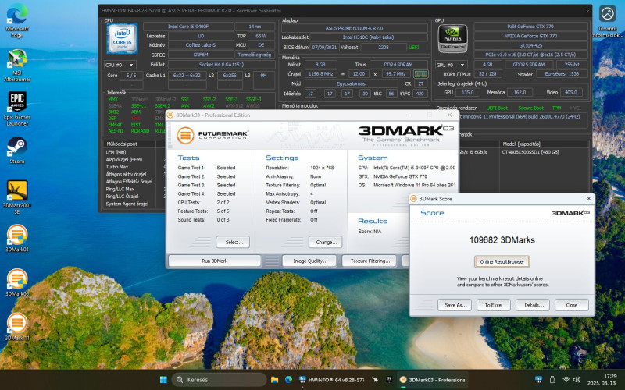
Task: Click Save As... in score dialog
Action: (x=455, y=305)
